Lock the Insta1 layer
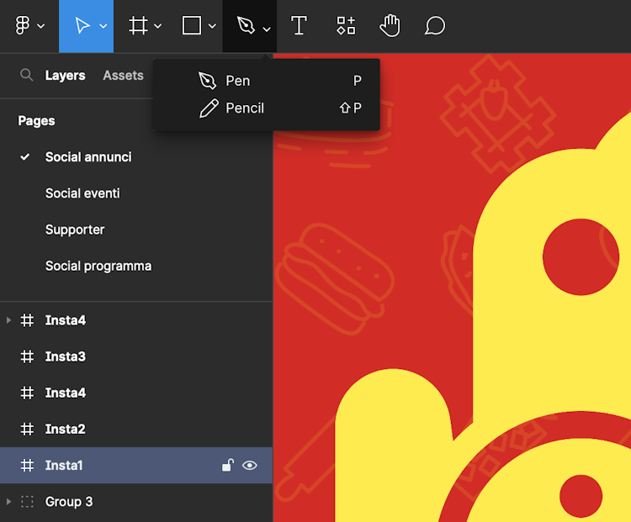Viewport: 631px width, 522px height. (x=228, y=465)
